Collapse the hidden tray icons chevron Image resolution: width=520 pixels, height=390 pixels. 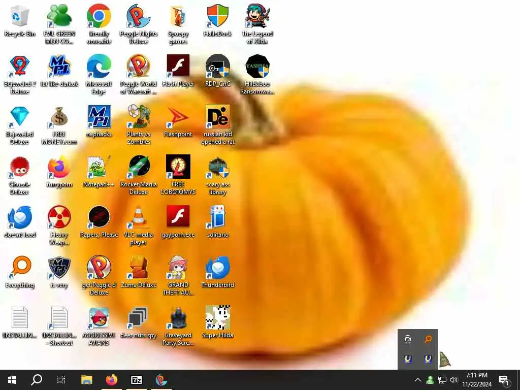(418, 380)
